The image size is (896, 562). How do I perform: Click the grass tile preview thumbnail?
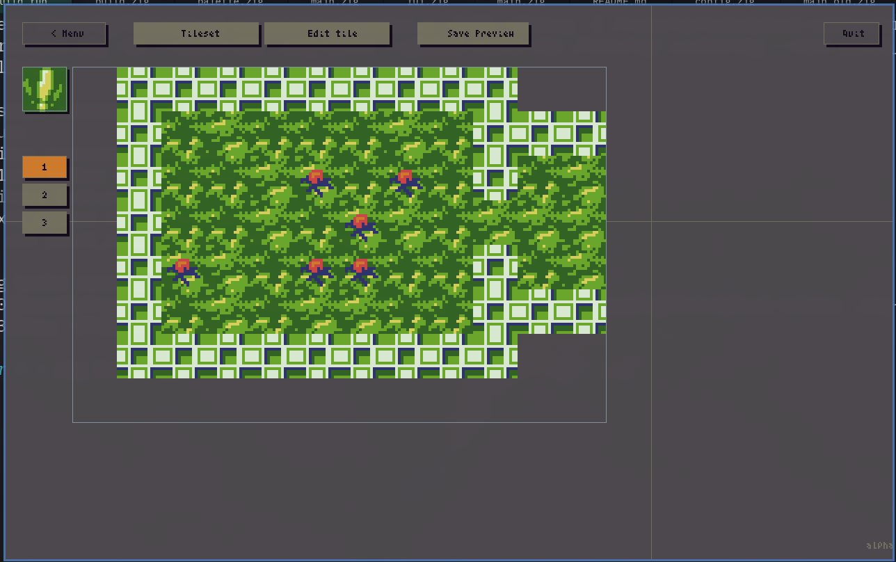pyautogui.click(x=45, y=89)
